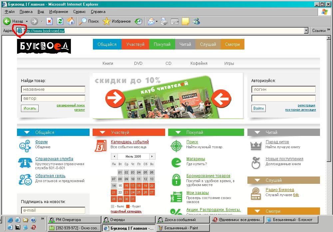Open the Сервис menu

tap(80, 12)
